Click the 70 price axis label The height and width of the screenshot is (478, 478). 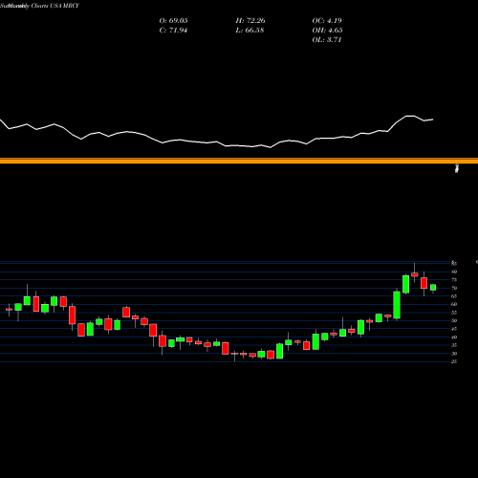(454, 288)
